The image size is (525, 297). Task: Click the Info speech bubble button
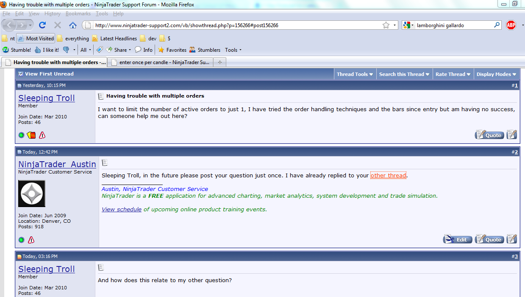(144, 50)
